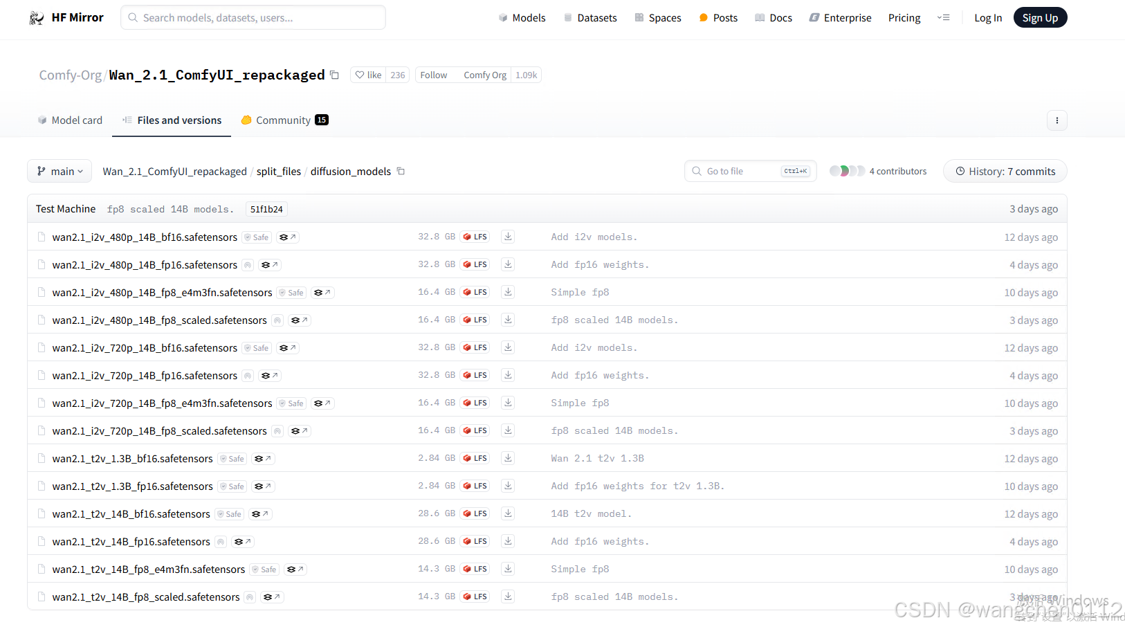Open the Models page
Screen dimensions: 1125x629
click(522, 18)
